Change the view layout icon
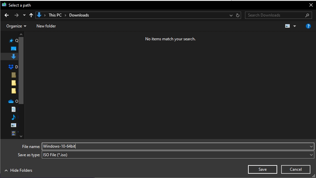This screenshot has height=178, width=316. (x=287, y=26)
